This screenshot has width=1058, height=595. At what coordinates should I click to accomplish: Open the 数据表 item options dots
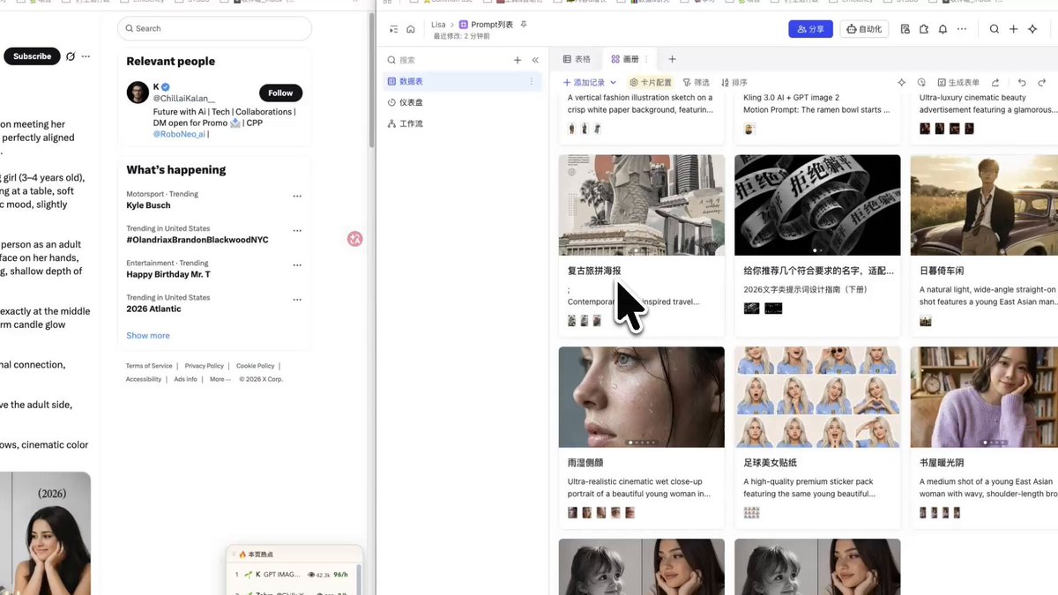[531, 81]
